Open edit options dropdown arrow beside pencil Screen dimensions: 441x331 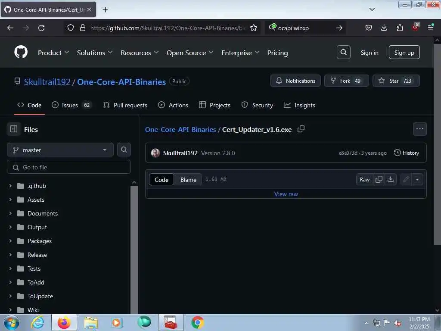[417, 179]
